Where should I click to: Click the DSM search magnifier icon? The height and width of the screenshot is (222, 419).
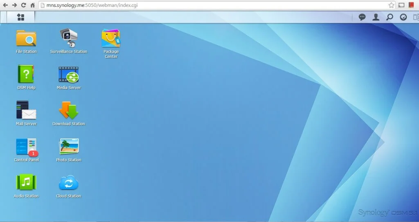point(390,17)
